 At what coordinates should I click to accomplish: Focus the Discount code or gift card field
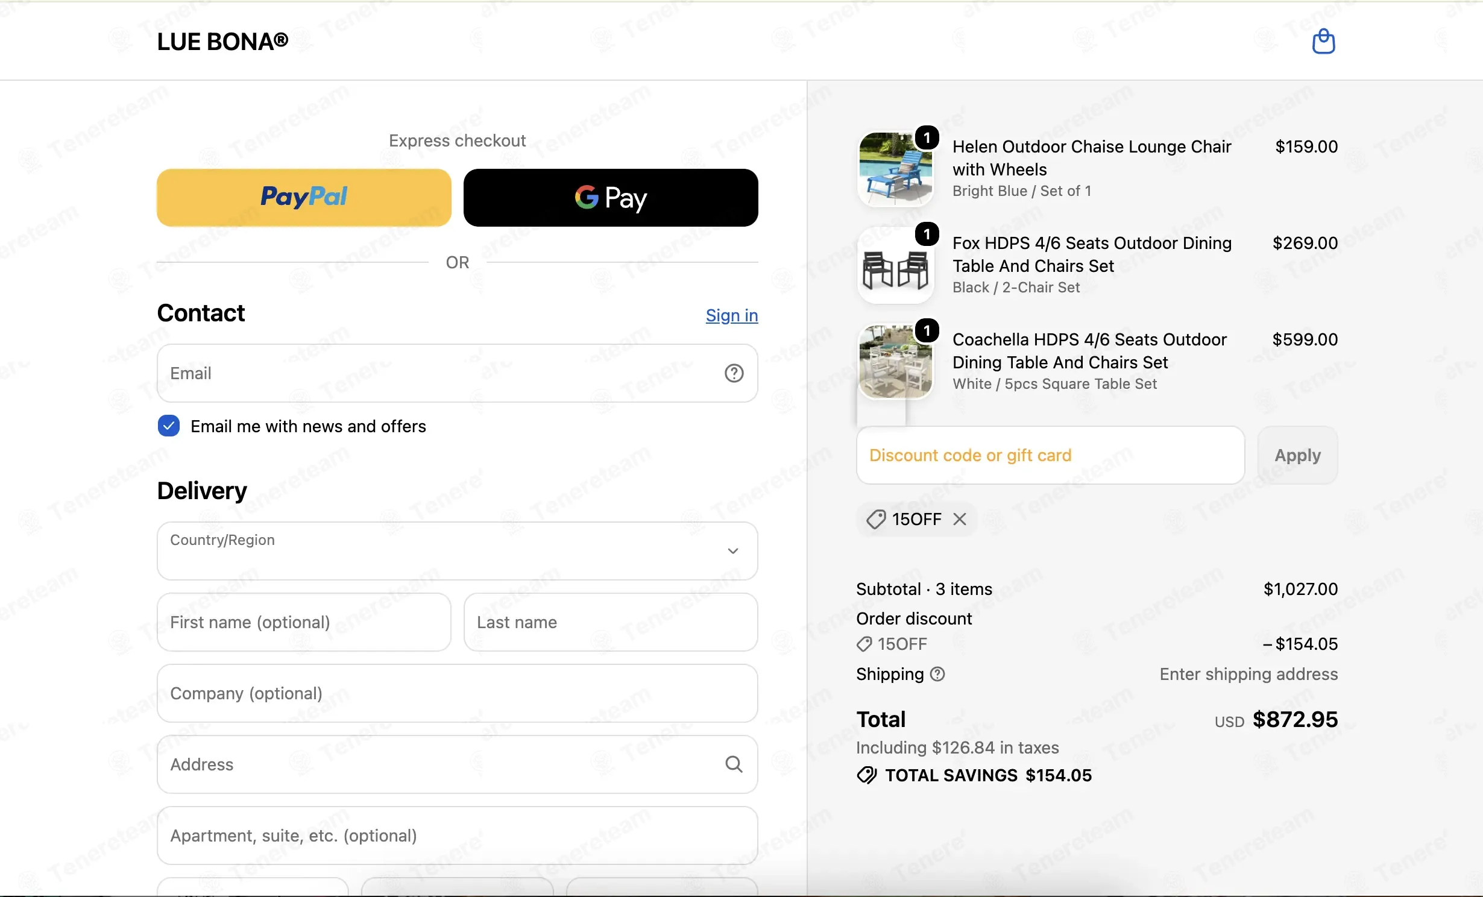(1050, 455)
